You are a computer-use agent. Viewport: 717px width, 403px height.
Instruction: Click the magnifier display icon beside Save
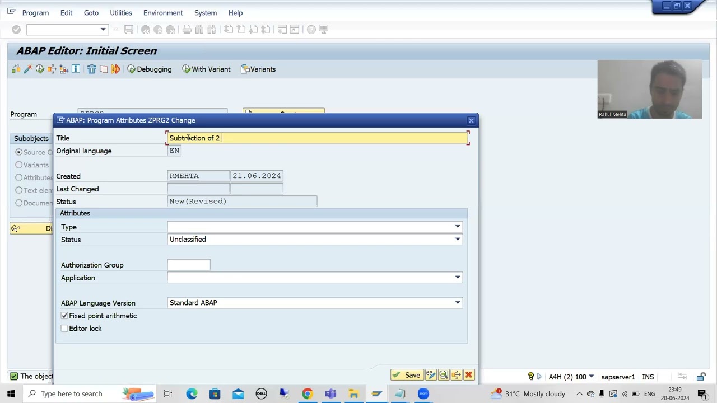point(444,375)
